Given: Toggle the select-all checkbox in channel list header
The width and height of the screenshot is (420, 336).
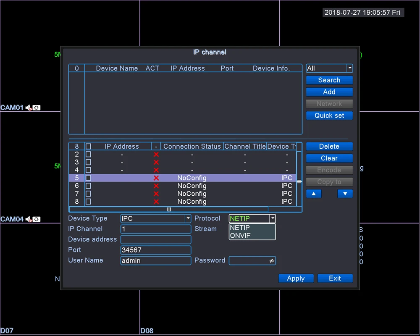Looking at the screenshot, I should (88, 146).
